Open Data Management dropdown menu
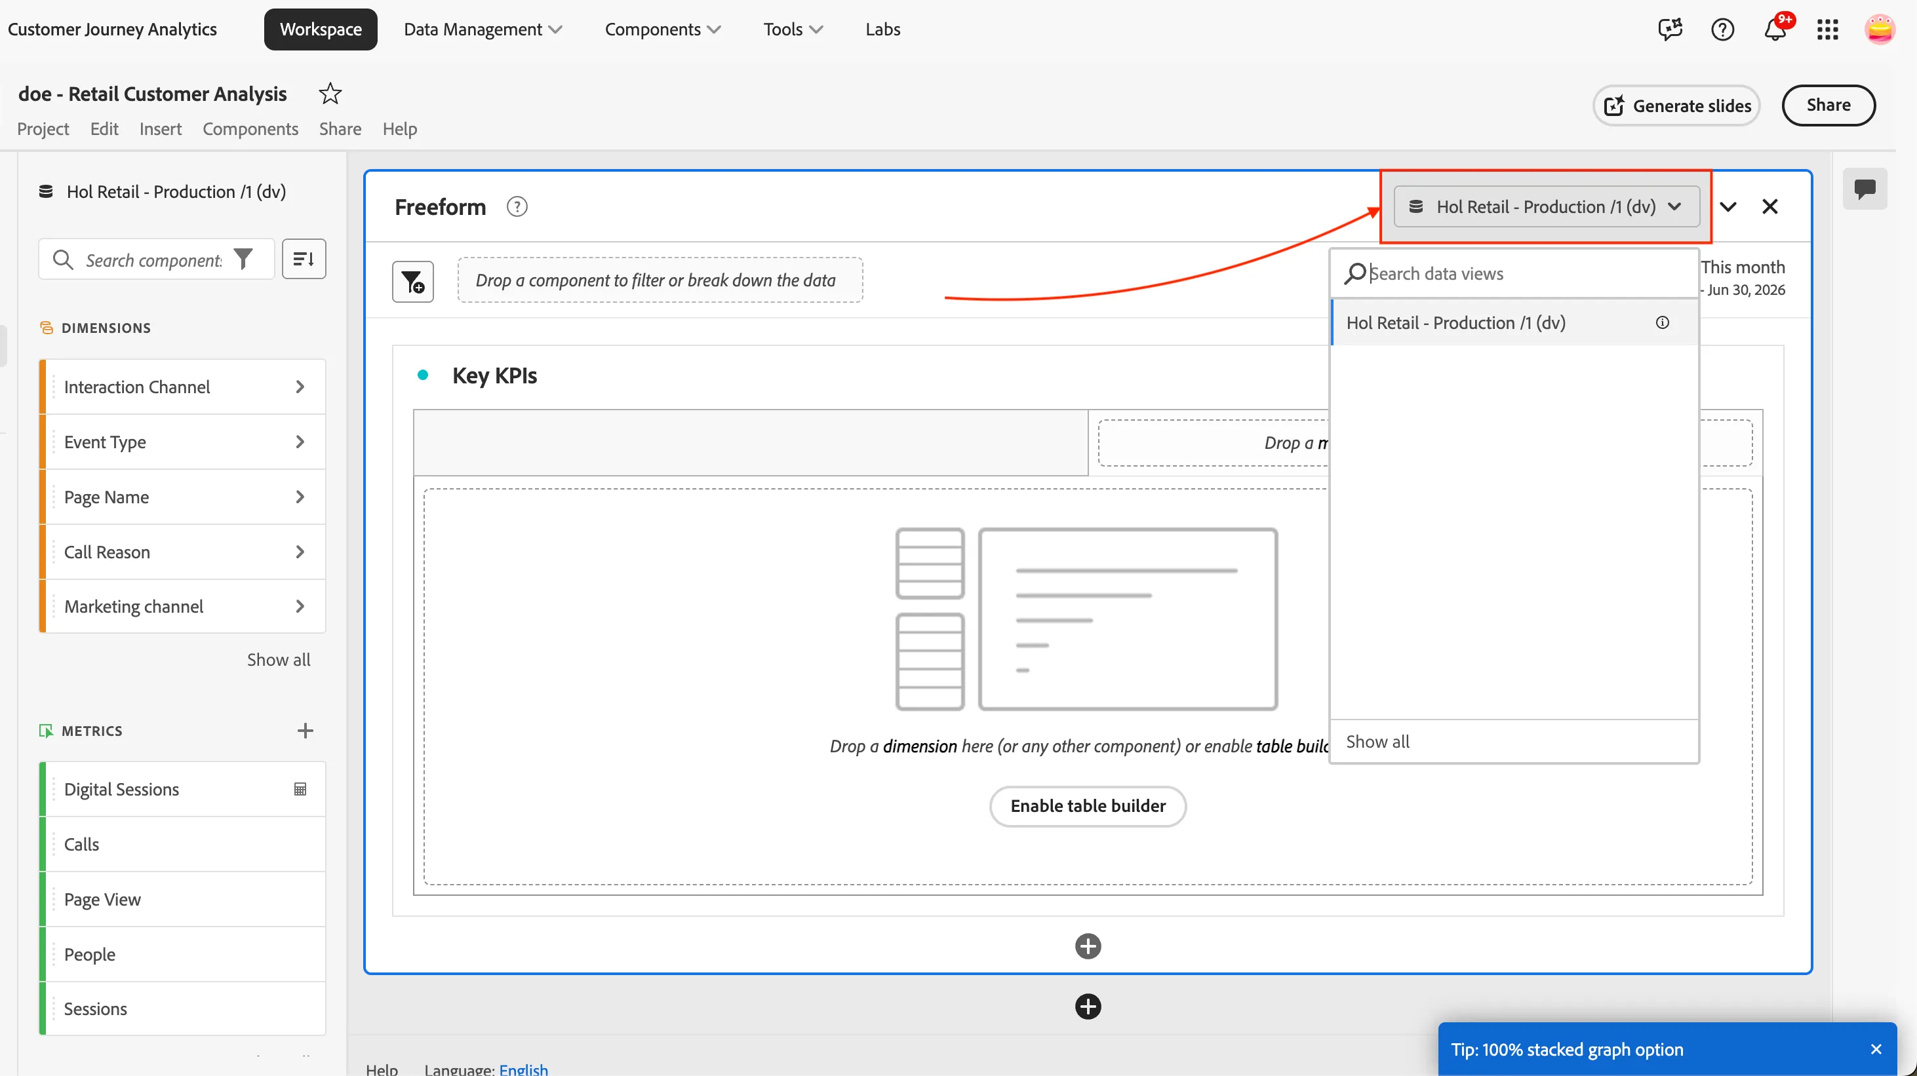 point(483,29)
